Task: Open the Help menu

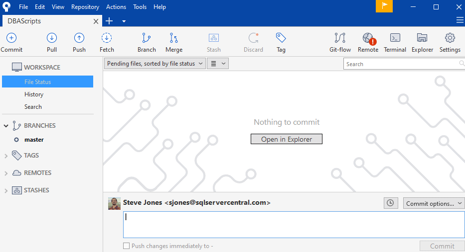Action: 159,7
